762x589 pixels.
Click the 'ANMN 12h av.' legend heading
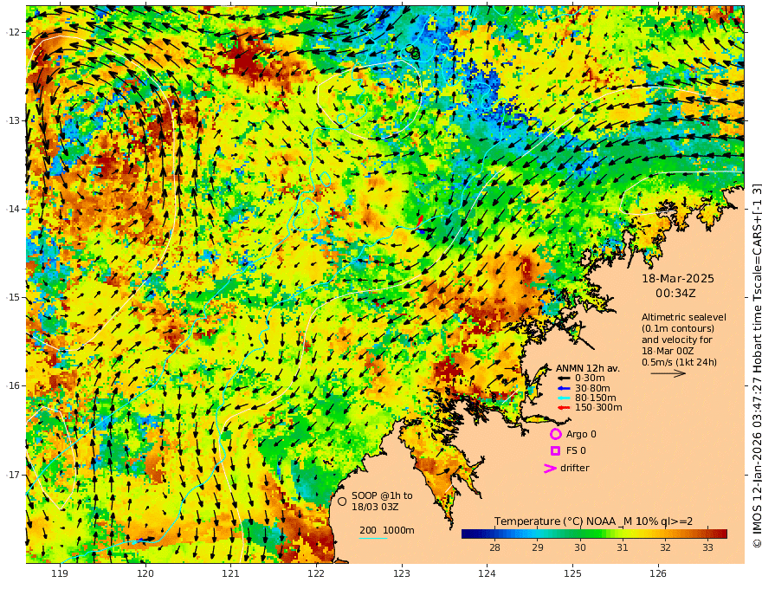click(588, 368)
